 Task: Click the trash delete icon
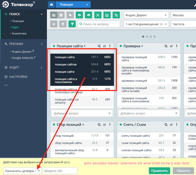point(63,24)
